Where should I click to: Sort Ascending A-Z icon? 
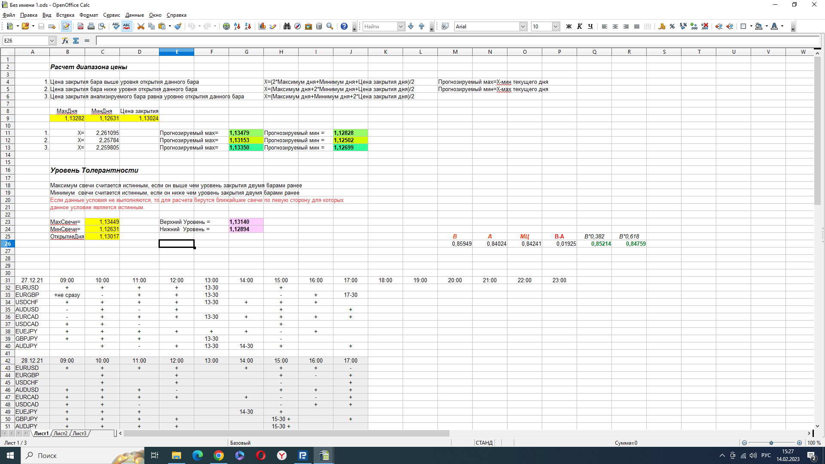point(237,27)
